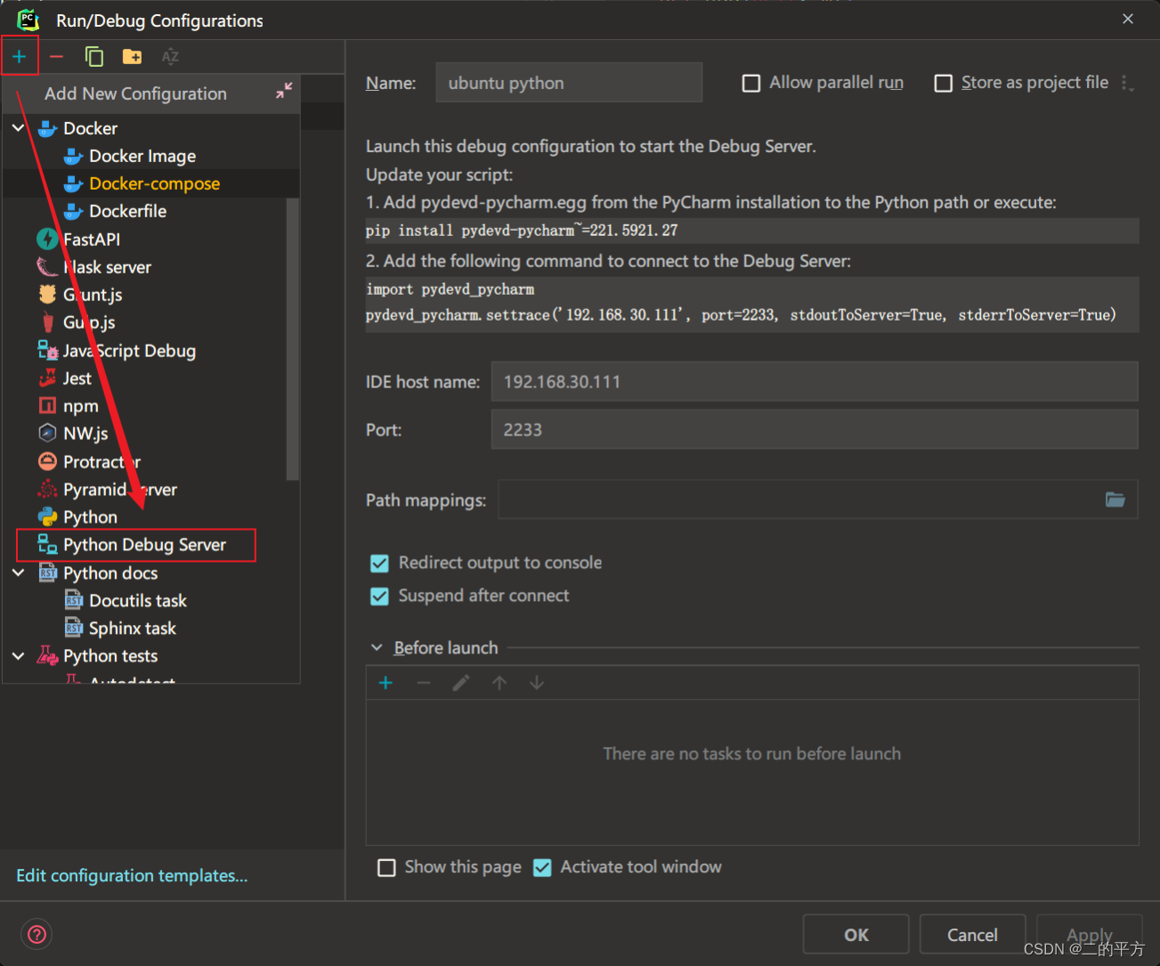
Task: Click the Before launch edit pencil icon
Action: pyautogui.click(x=461, y=683)
